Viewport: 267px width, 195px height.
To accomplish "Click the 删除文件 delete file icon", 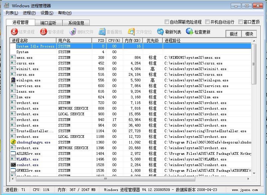I will [x=73, y=32].
